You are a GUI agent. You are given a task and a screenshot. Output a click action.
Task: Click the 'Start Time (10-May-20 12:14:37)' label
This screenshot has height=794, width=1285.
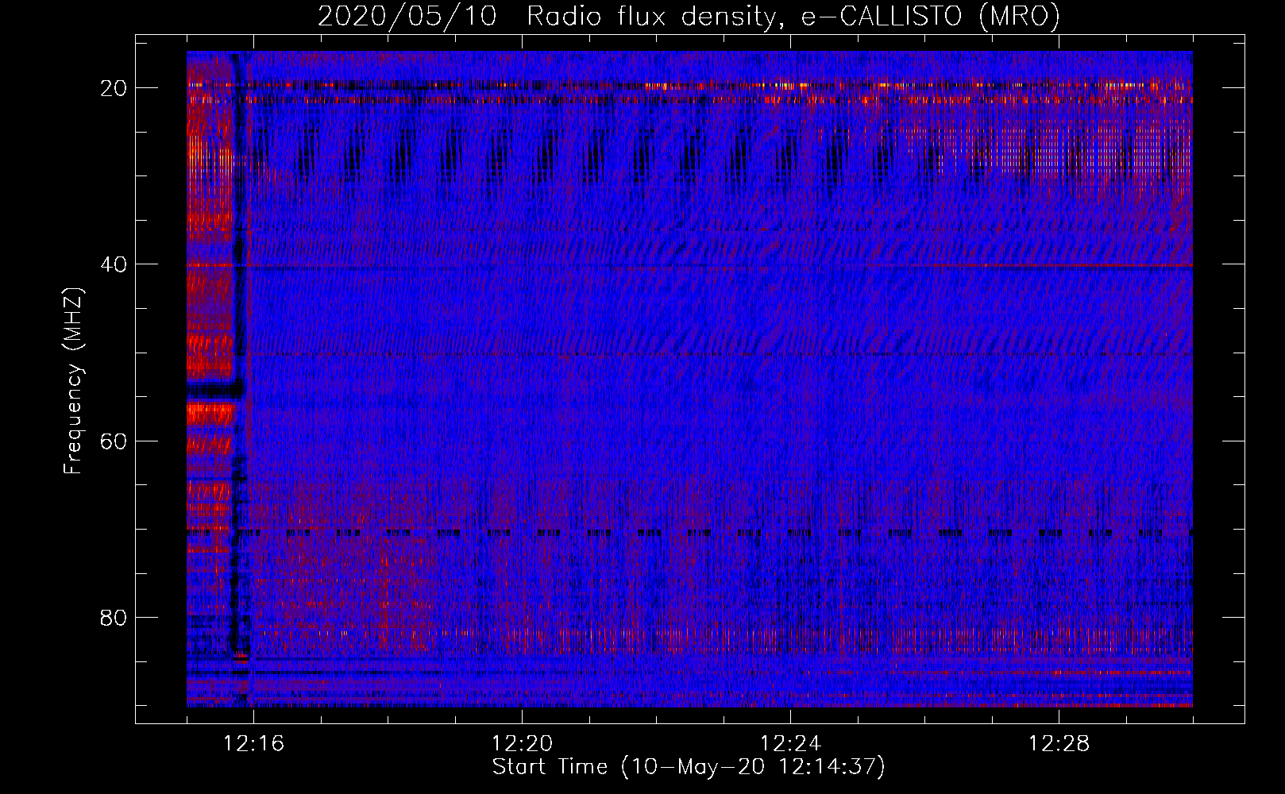689,767
